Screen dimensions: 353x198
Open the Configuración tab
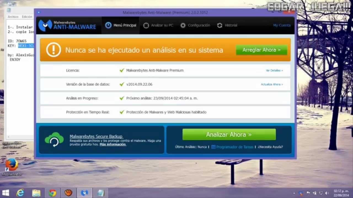(195, 25)
